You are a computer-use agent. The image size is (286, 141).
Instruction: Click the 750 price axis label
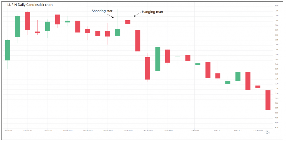point(277,55)
